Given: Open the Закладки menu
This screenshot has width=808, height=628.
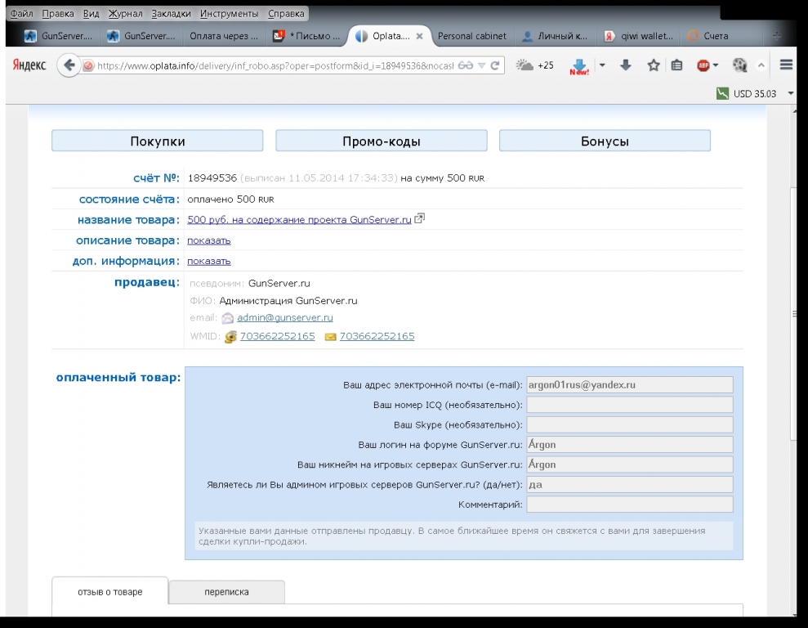Looking at the screenshot, I should (171, 14).
